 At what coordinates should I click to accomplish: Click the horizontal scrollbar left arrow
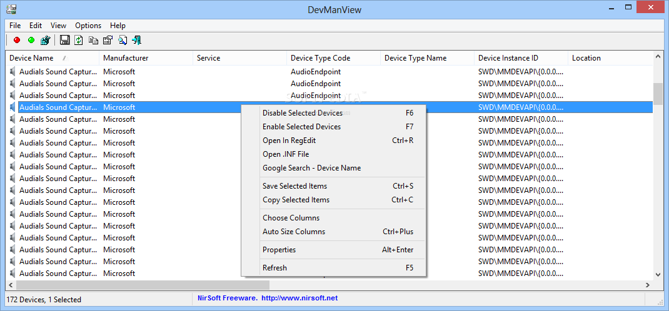point(11,285)
